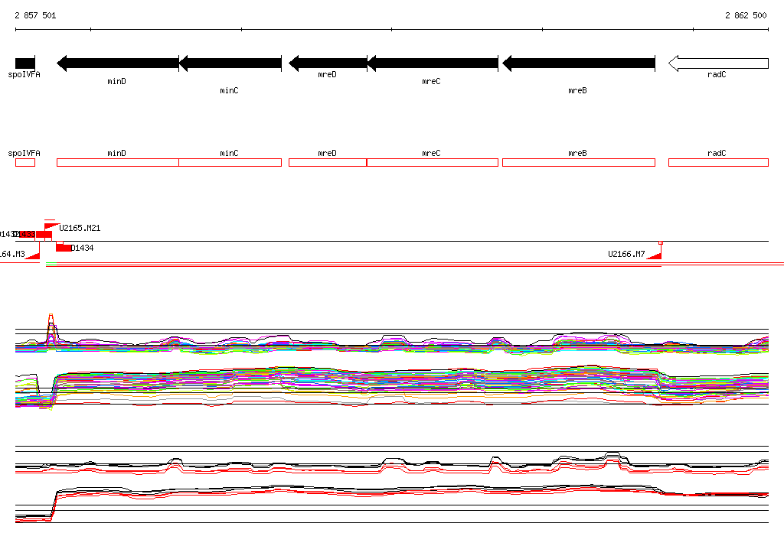Click the black minC gene arrow
This screenshot has height=546, width=784.
point(230,63)
